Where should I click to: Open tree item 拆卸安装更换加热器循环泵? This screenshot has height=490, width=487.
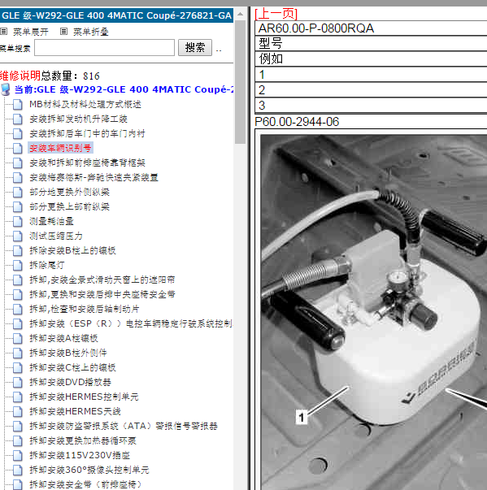[x=83, y=441]
